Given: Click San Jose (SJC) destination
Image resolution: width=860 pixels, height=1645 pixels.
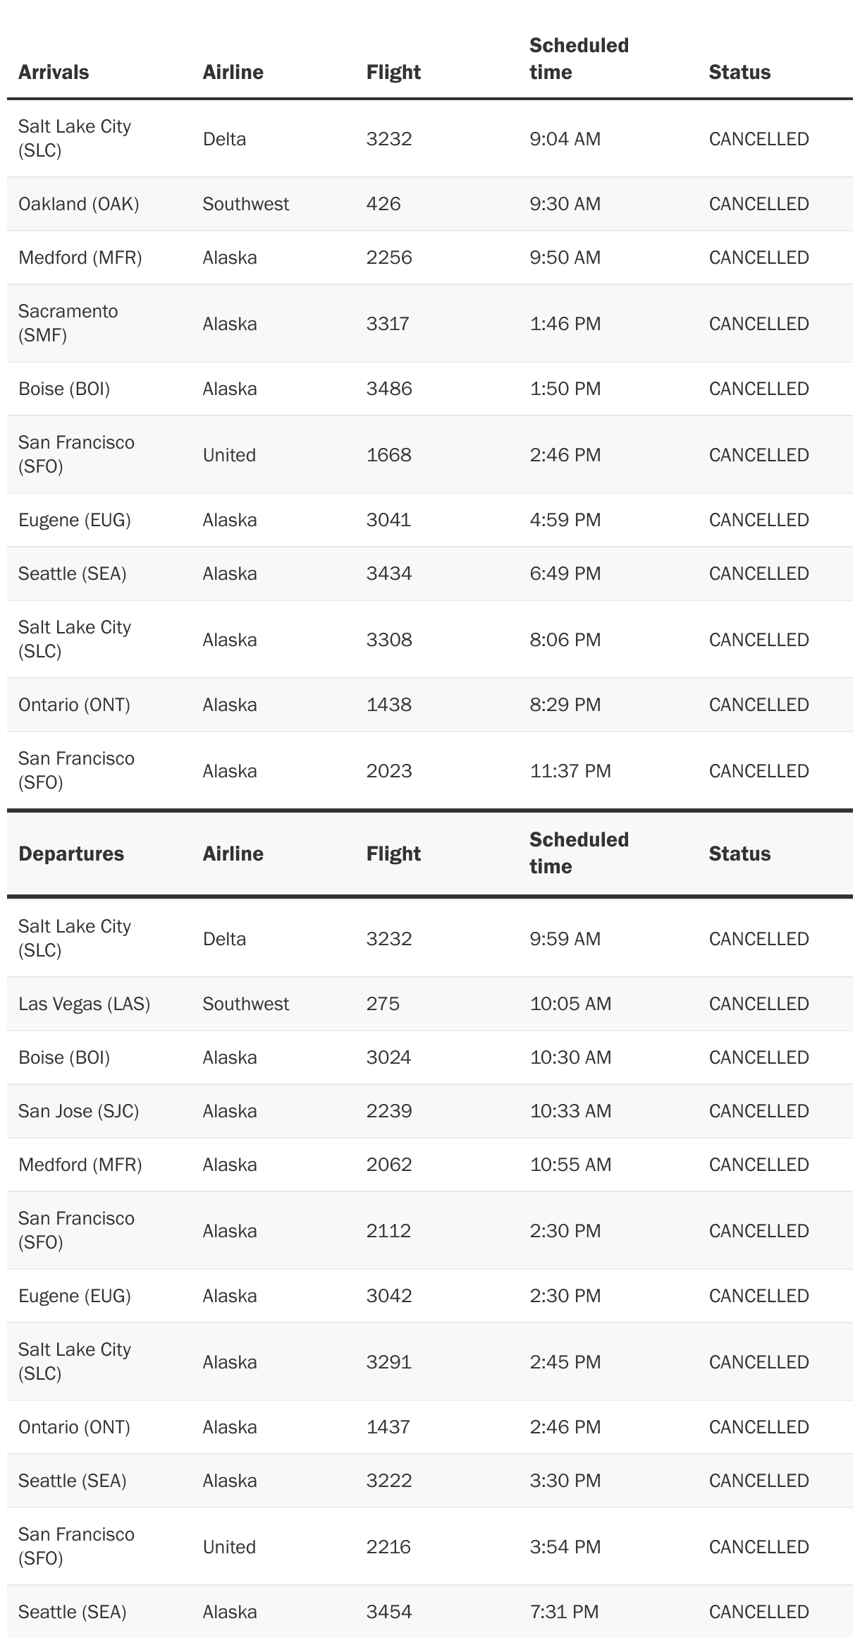Looking at the screenshot, I should [x=79, y=1111].
